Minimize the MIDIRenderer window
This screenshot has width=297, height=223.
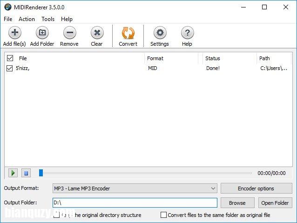click(243, 7)
